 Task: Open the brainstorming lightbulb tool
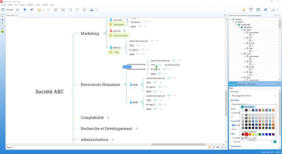[x=244, y=10]
